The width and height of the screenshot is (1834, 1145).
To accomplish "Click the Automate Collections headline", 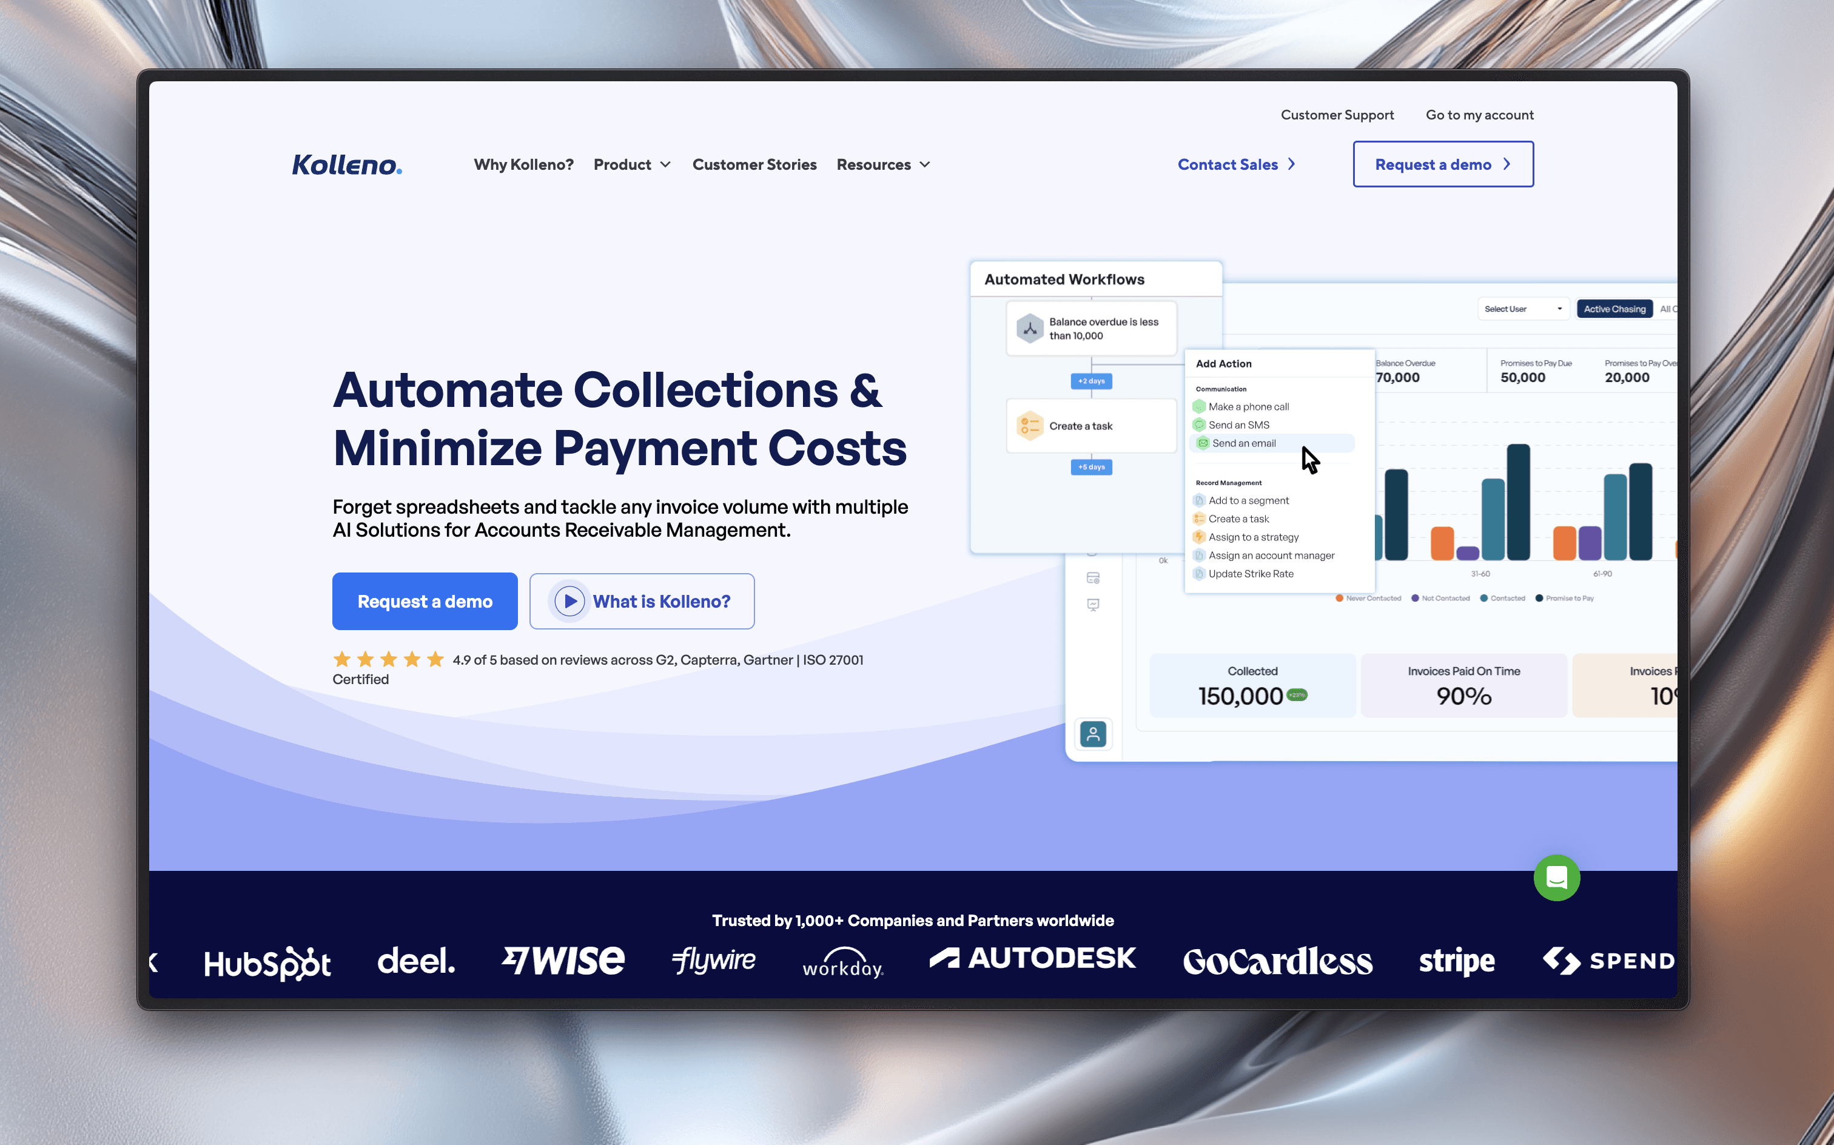I will pyautogui.click(x=619, y=419).
